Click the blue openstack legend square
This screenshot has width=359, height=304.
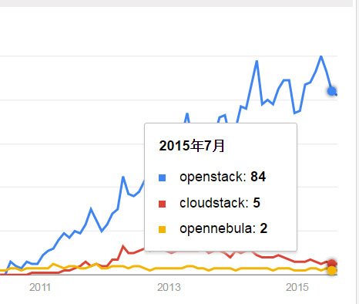[x=163, y=177]
